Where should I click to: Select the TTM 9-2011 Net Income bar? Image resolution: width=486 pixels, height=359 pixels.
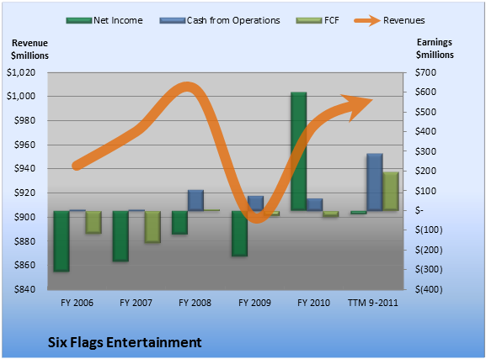pyautogui.click(x=359, y=213)
